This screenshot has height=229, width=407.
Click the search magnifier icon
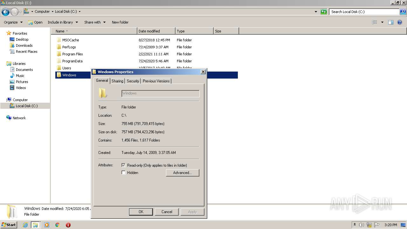click(403, 12)
